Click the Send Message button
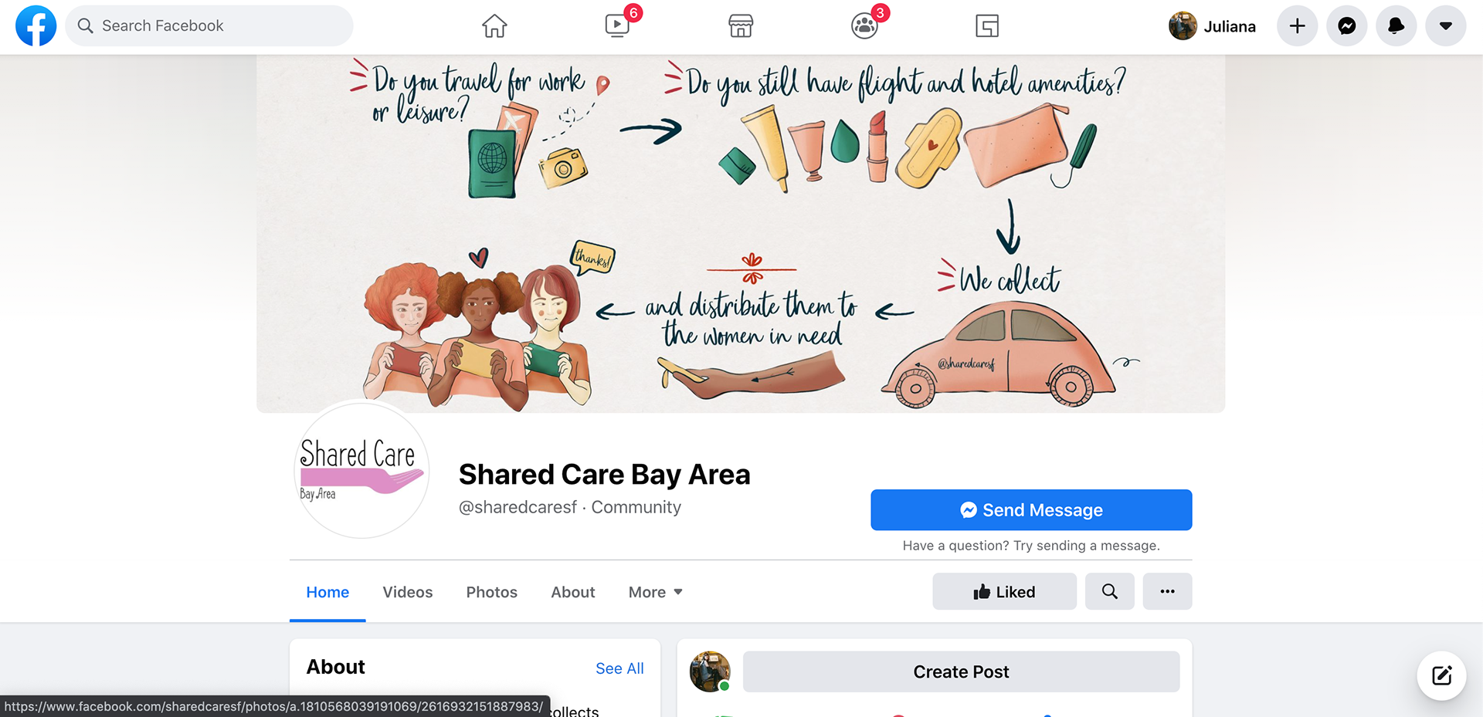This screenshot has width=1483, height=717. 1031,509
